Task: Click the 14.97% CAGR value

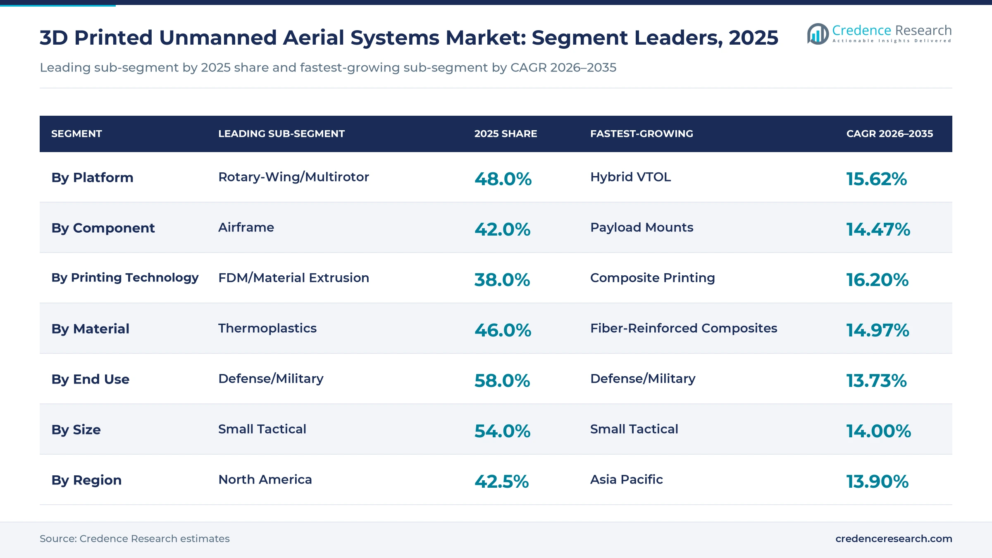Action: coord(878,330)
